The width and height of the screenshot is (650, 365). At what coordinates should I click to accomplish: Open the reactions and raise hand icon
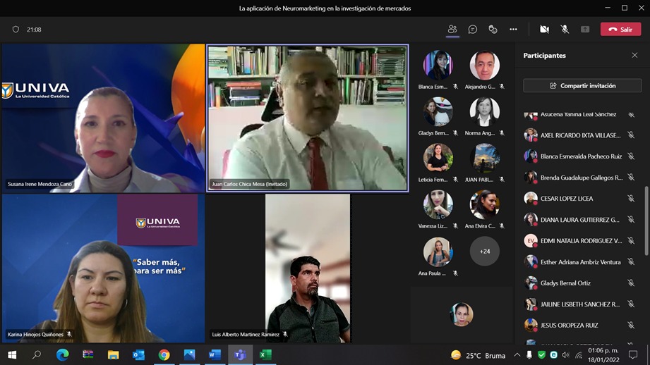493,30
